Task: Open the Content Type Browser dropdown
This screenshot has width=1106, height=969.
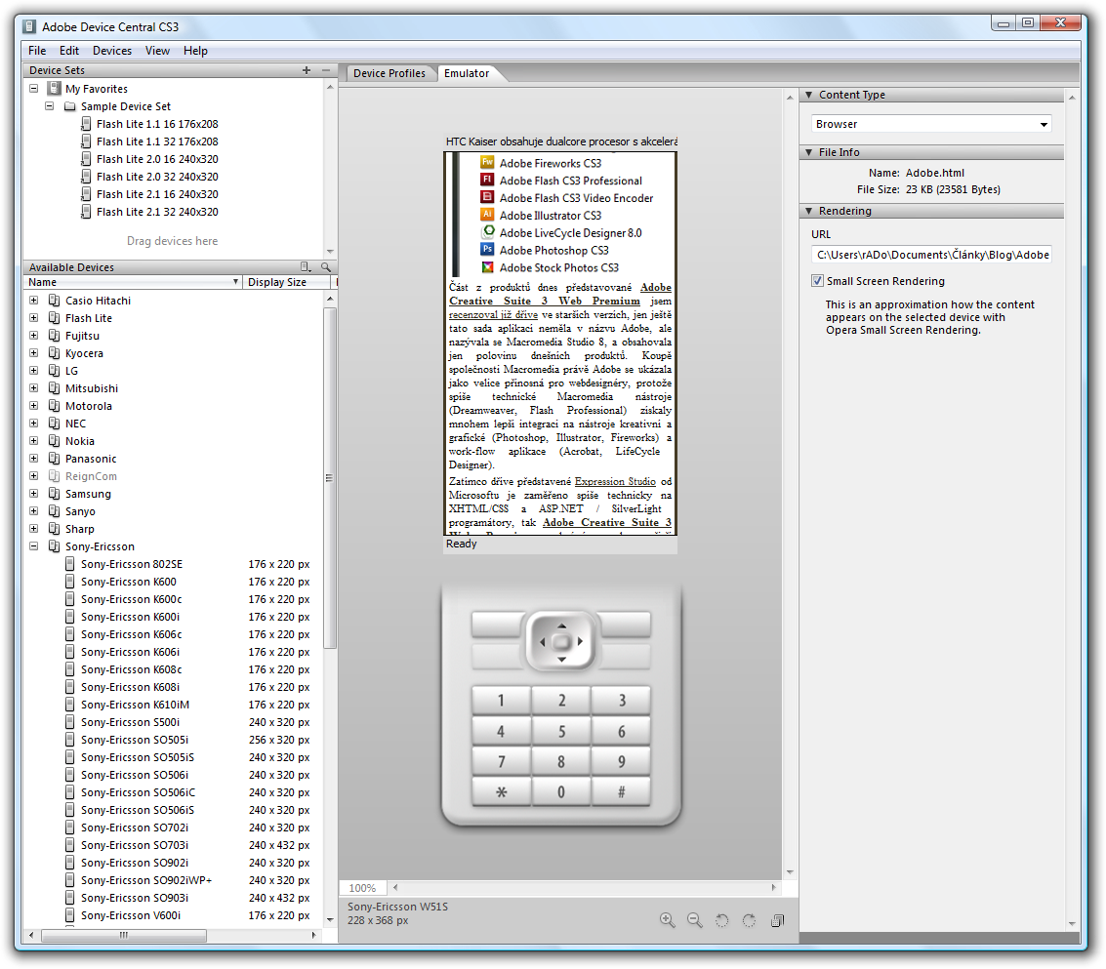Action: click(931, 124)
